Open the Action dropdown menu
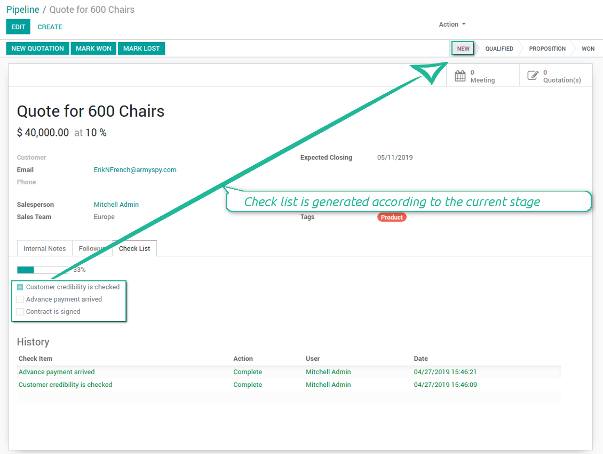The image size is (603, 454). coord(453,24)
